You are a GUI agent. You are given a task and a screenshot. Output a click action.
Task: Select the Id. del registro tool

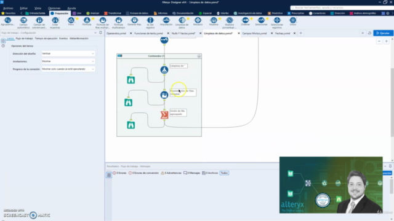[150, 23]
